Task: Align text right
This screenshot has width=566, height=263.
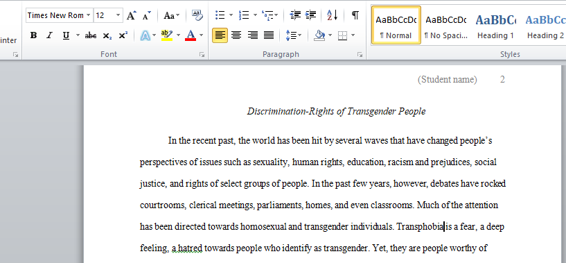Action: pyautogui.click(x=253, y=35)
